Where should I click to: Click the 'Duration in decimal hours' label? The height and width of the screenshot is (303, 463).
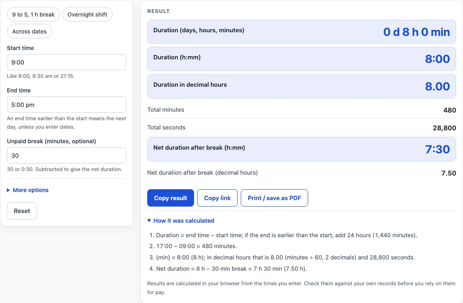pyautogui.click(x=190, y=85)
